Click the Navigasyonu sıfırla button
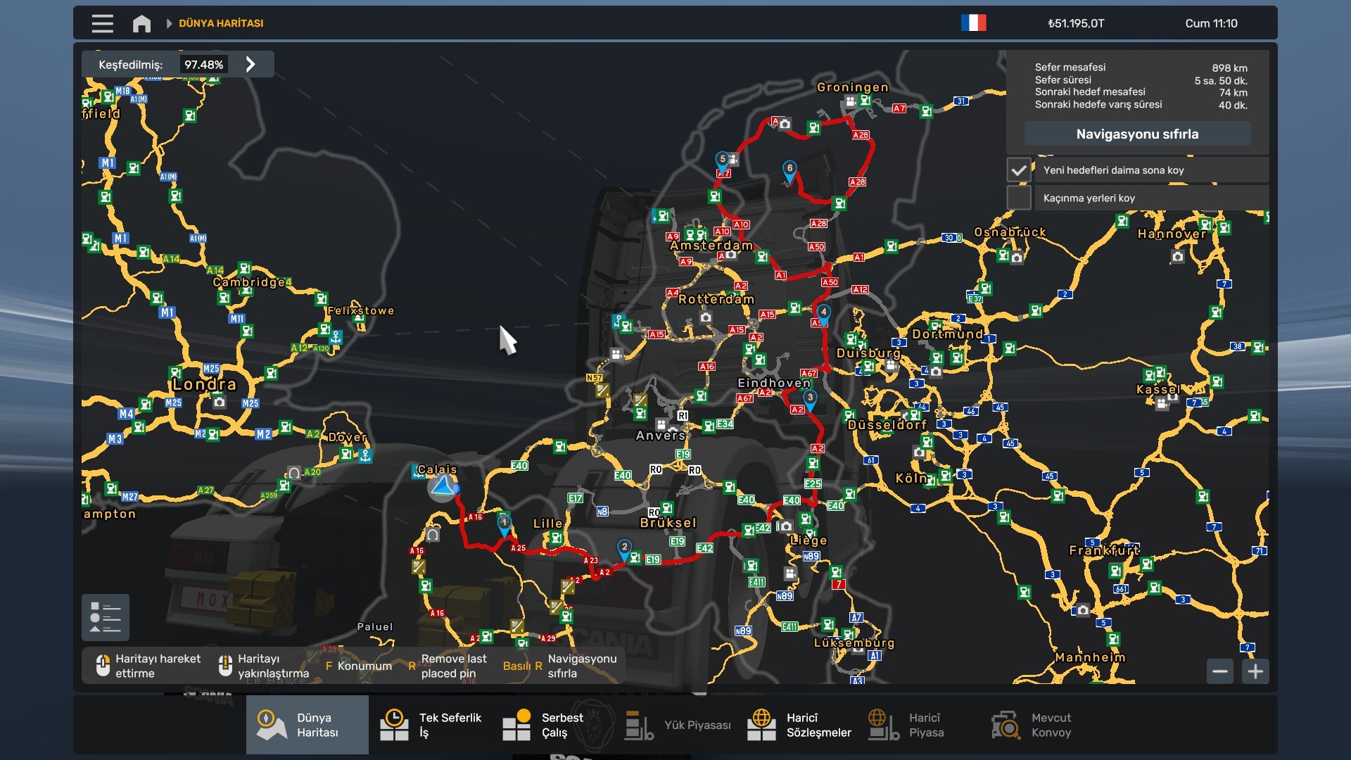This screenshot has width=1351, height=760. coord(1137,134)
